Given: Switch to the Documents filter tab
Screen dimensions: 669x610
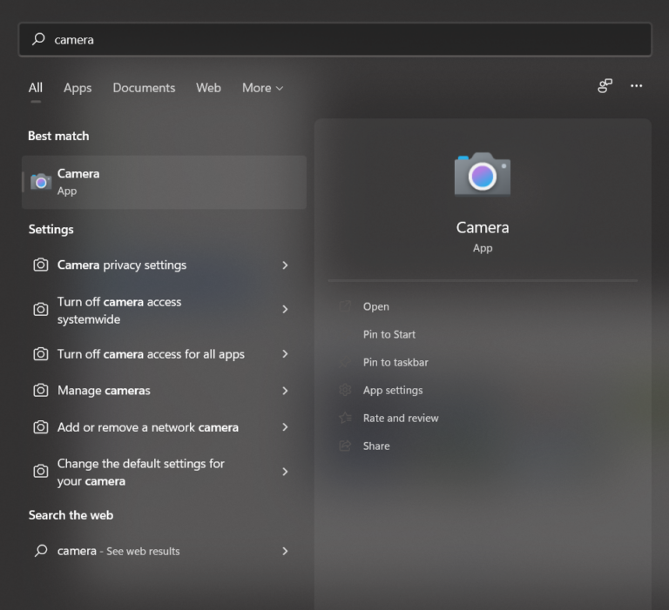Looking at the screenshot, I should (144, 88).
